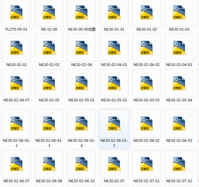Viewport: 199px width, 187px height.
Task: Click the file name NE30-02-07-02
Action: [179, 181]
